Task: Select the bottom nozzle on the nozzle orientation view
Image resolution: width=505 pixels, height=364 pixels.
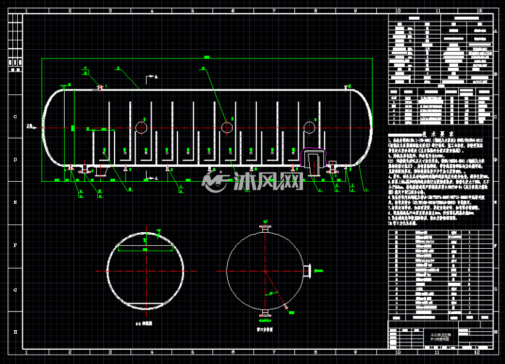Action: [x=265, y=313]
